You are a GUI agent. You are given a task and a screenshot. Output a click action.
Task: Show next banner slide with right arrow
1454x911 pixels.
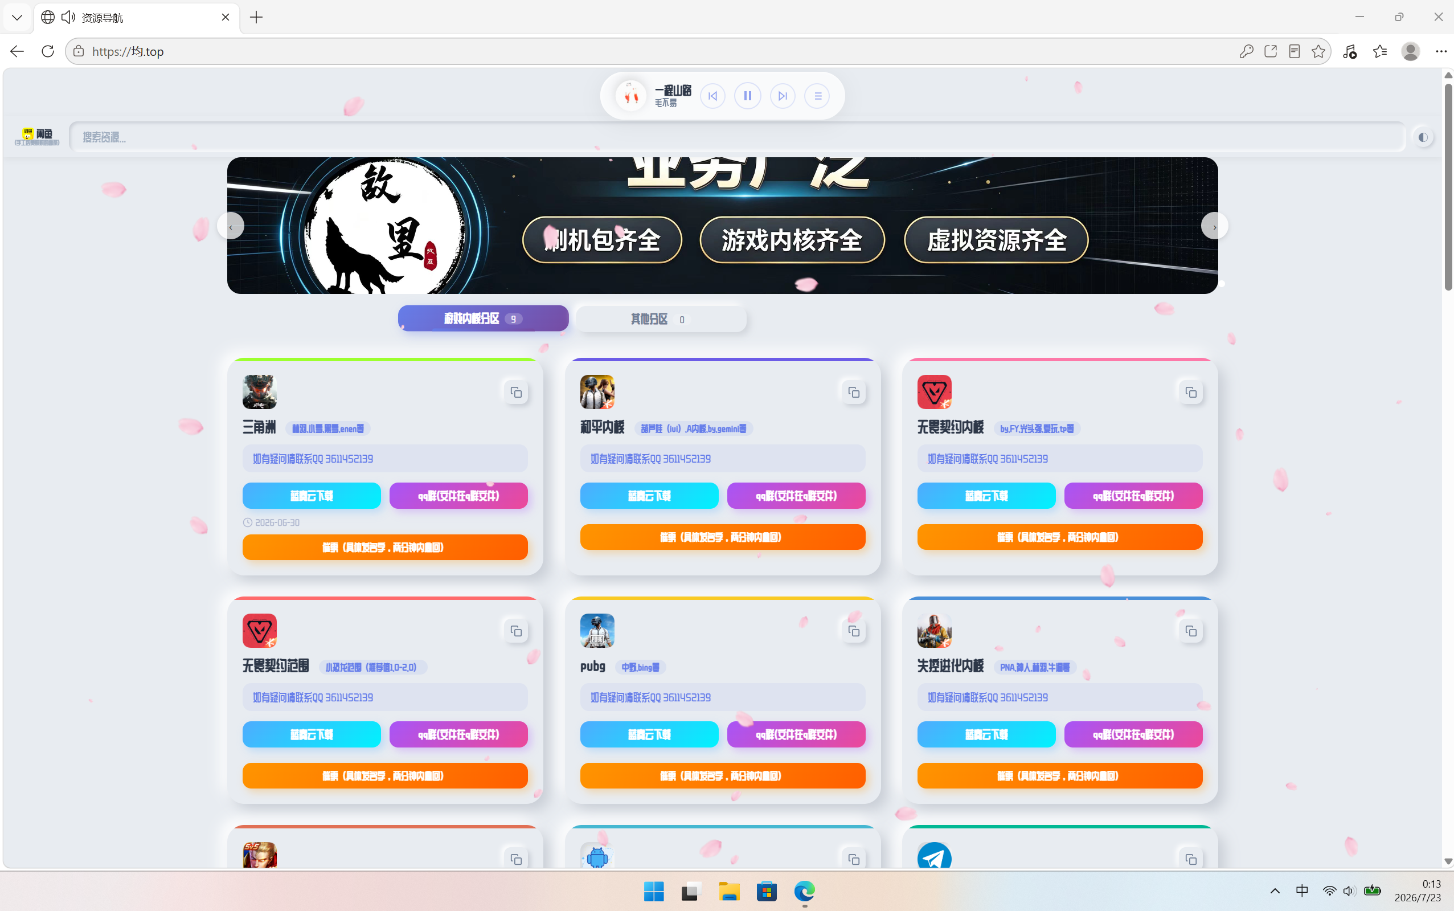click(x=1214, y=227)
